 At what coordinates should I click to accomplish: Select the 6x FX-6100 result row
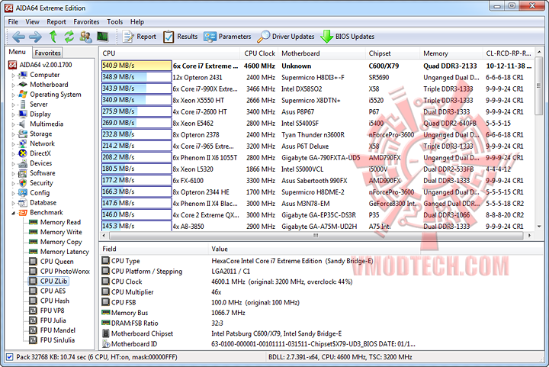click(317, 181)
